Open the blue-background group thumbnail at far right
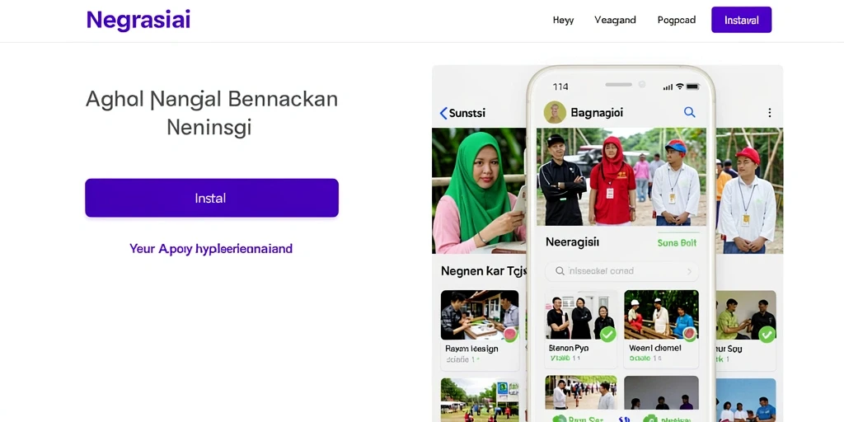This screenshot has height=422, width=844. [x=747, y=400]
